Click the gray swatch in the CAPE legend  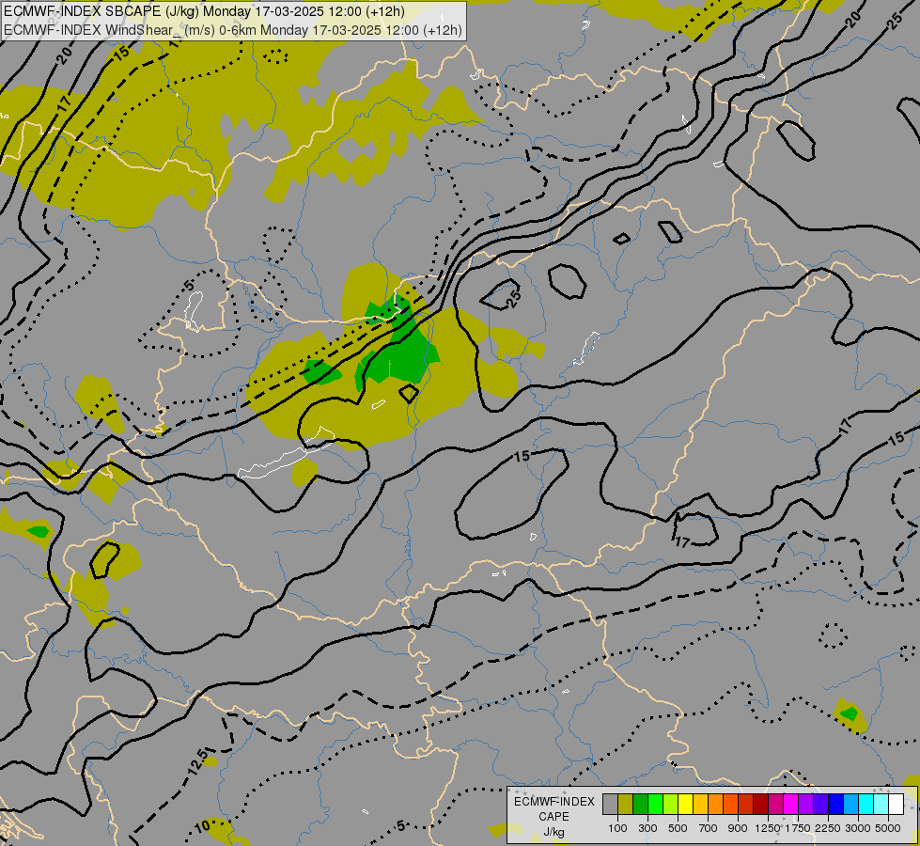click(611, 804)
